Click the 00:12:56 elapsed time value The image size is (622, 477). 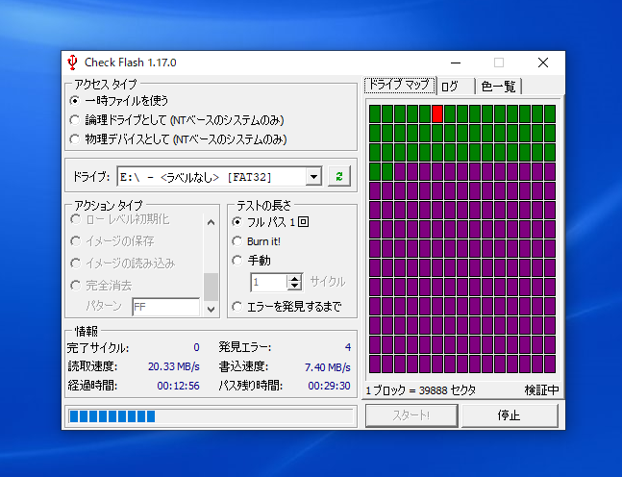(178, 387)
